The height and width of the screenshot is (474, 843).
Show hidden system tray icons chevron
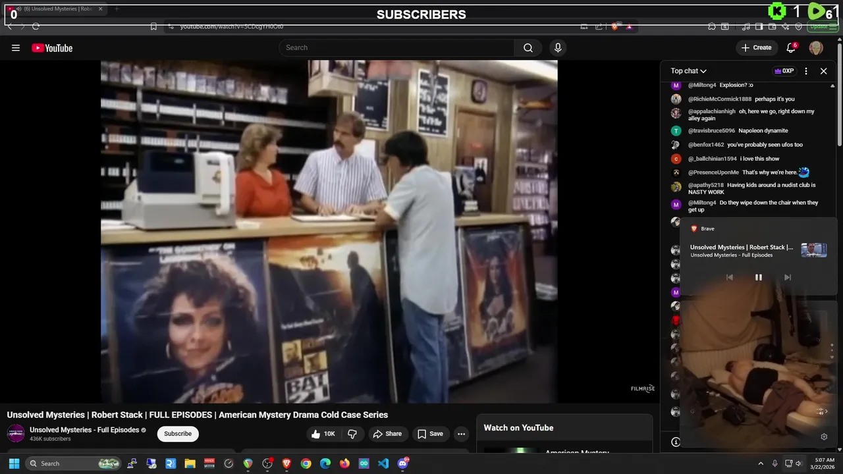click(761, 463)
